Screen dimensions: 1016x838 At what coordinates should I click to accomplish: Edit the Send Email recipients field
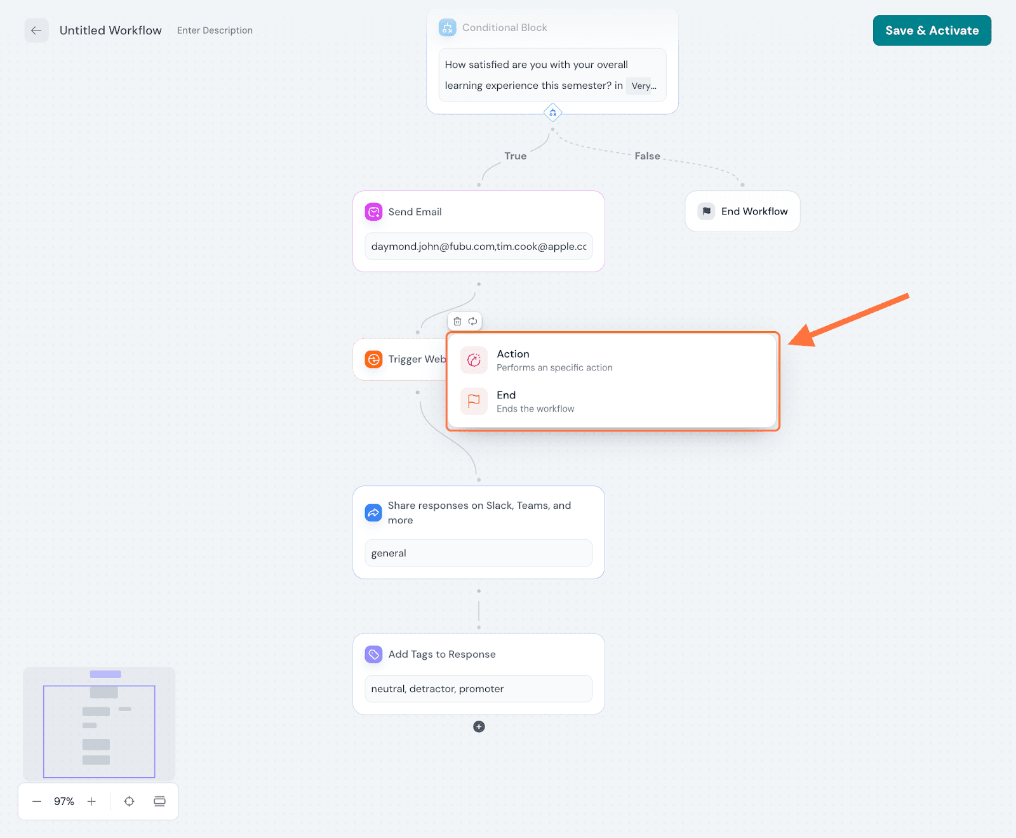click(478, 246)
